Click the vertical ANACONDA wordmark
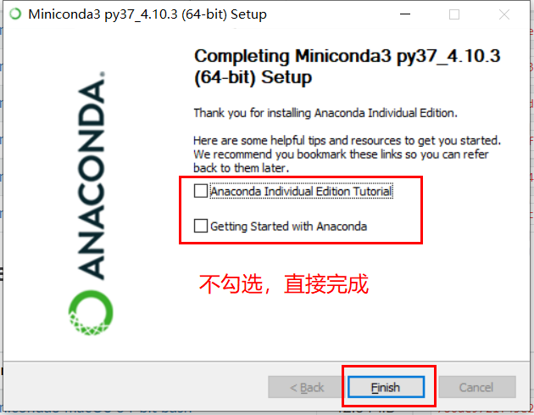Image resolution: width=534 pixels, height=415 pixels. click(91, 176)
